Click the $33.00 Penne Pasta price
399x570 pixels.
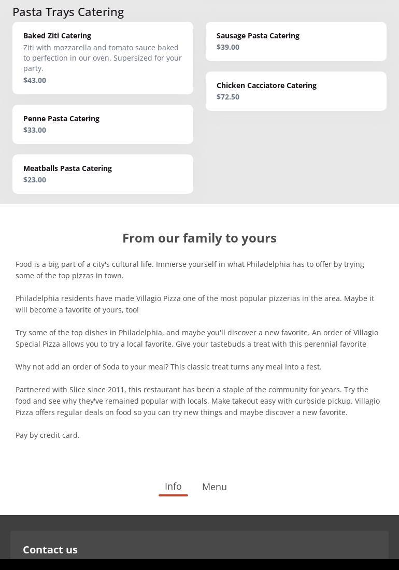pos(35,130)
